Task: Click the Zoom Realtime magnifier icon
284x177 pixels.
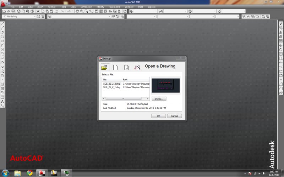Action: click(82, 11)
